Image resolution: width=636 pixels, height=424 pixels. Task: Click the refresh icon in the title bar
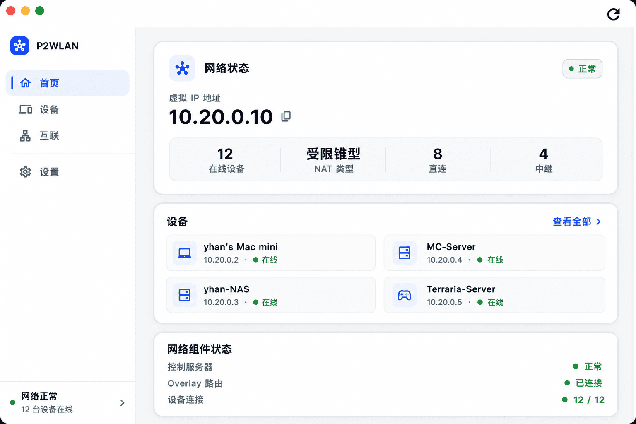pyautogui.click(x=613, y=14)
